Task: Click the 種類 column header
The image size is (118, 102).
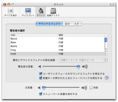Action: coord(81,35)
